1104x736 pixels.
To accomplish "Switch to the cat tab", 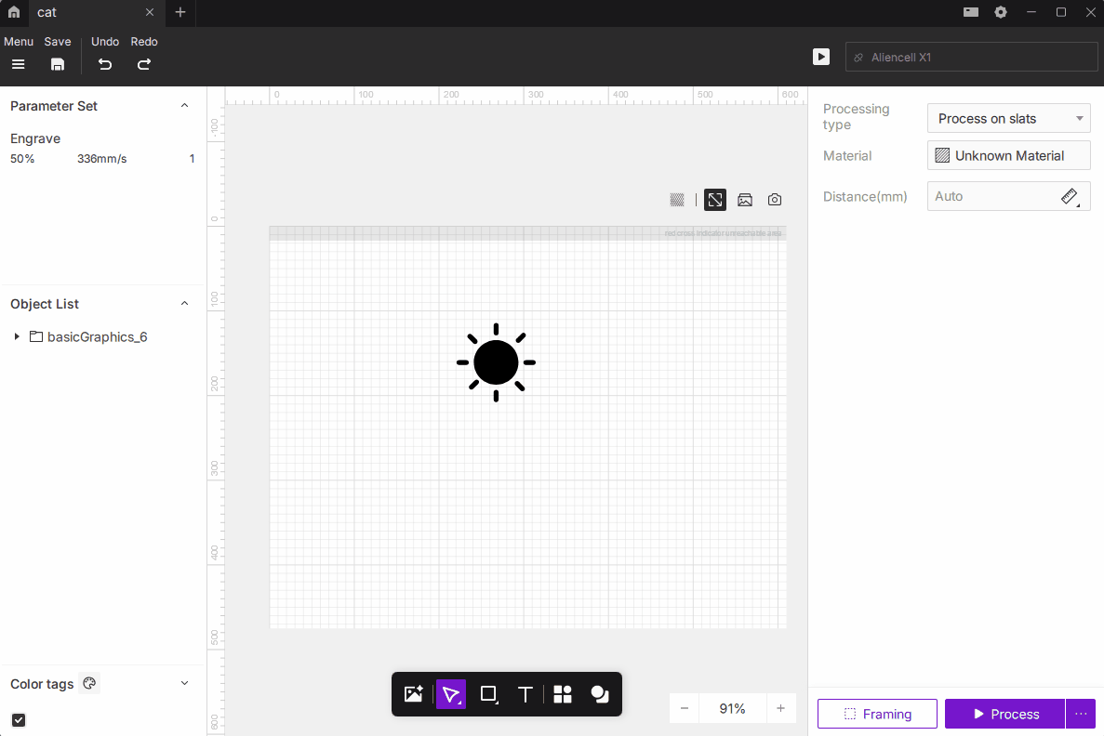I will coord(84,13).
